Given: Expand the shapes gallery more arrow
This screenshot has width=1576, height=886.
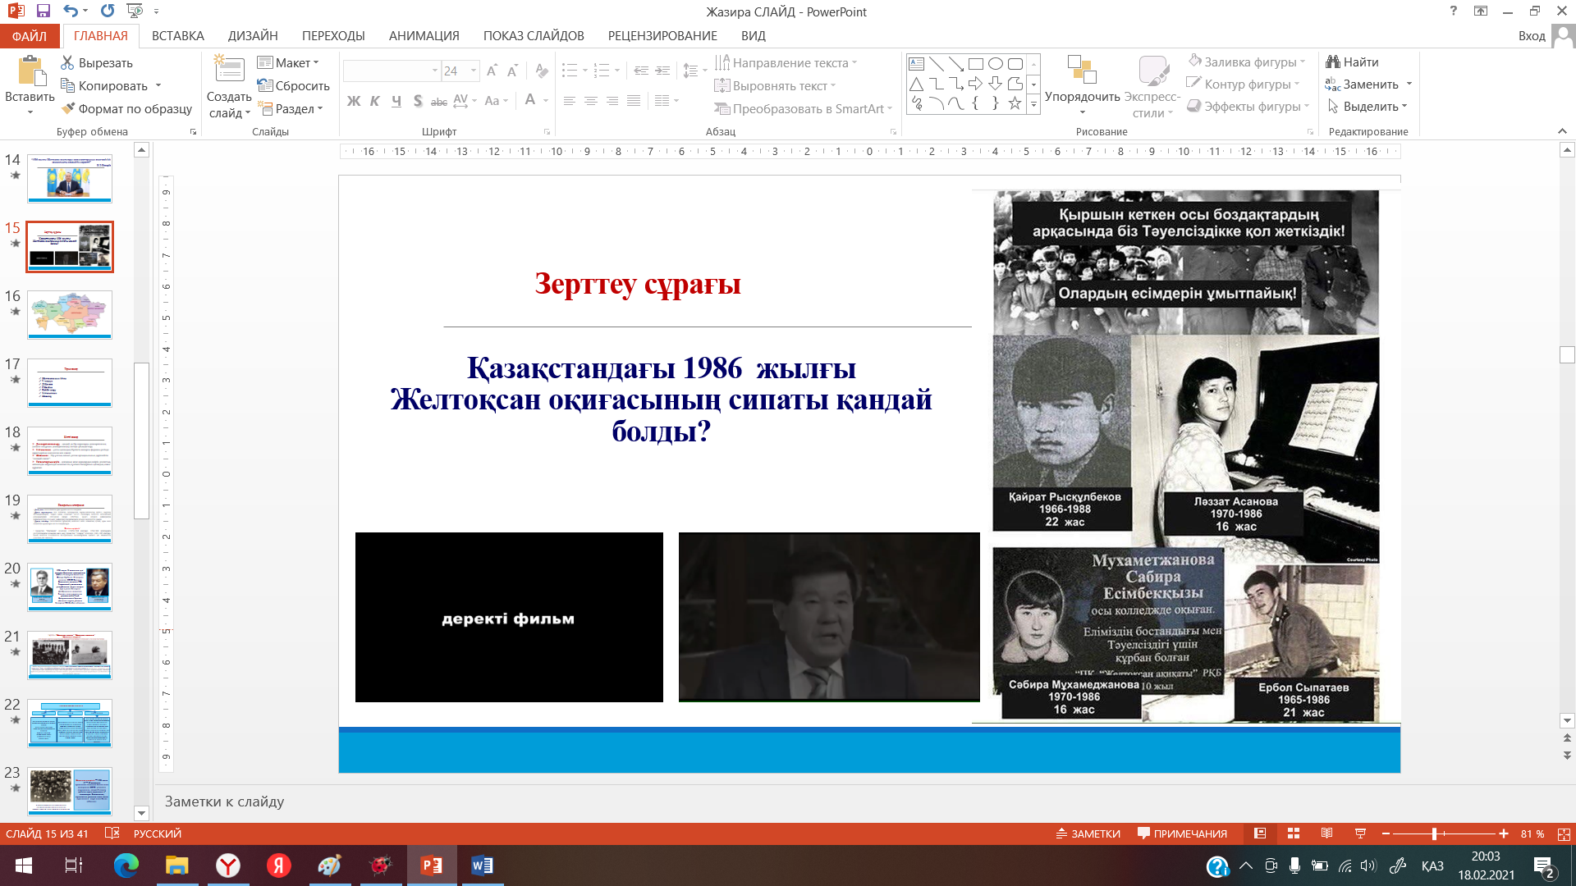Looking at the screenshot, I should (x=1033, y=105).
